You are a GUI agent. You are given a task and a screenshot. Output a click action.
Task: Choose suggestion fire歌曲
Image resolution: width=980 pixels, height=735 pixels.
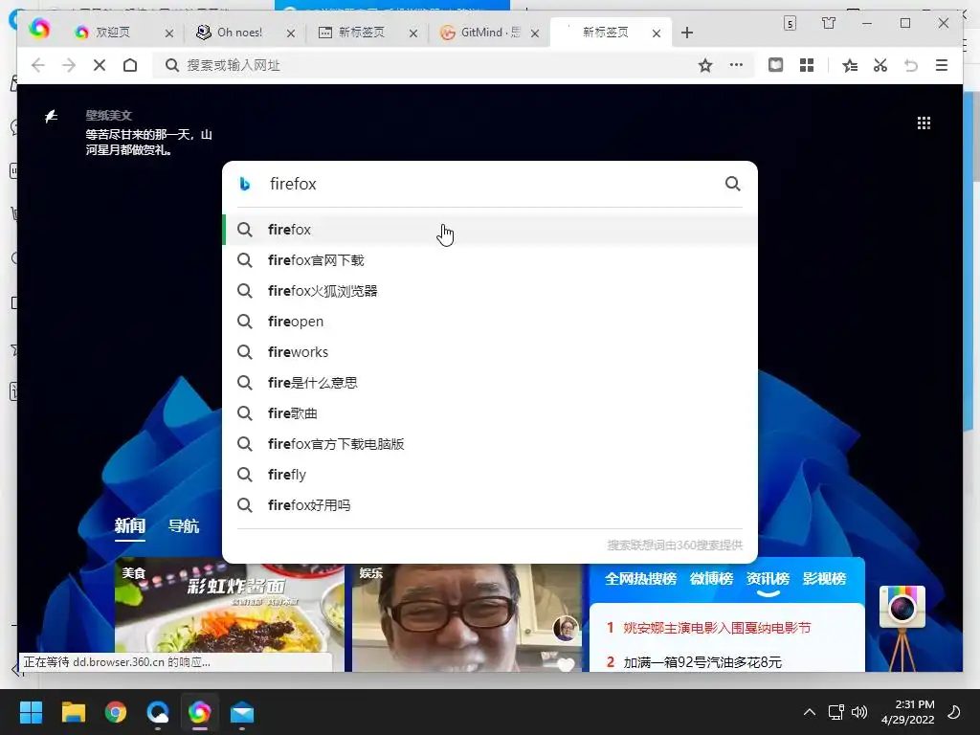(490, 413)
